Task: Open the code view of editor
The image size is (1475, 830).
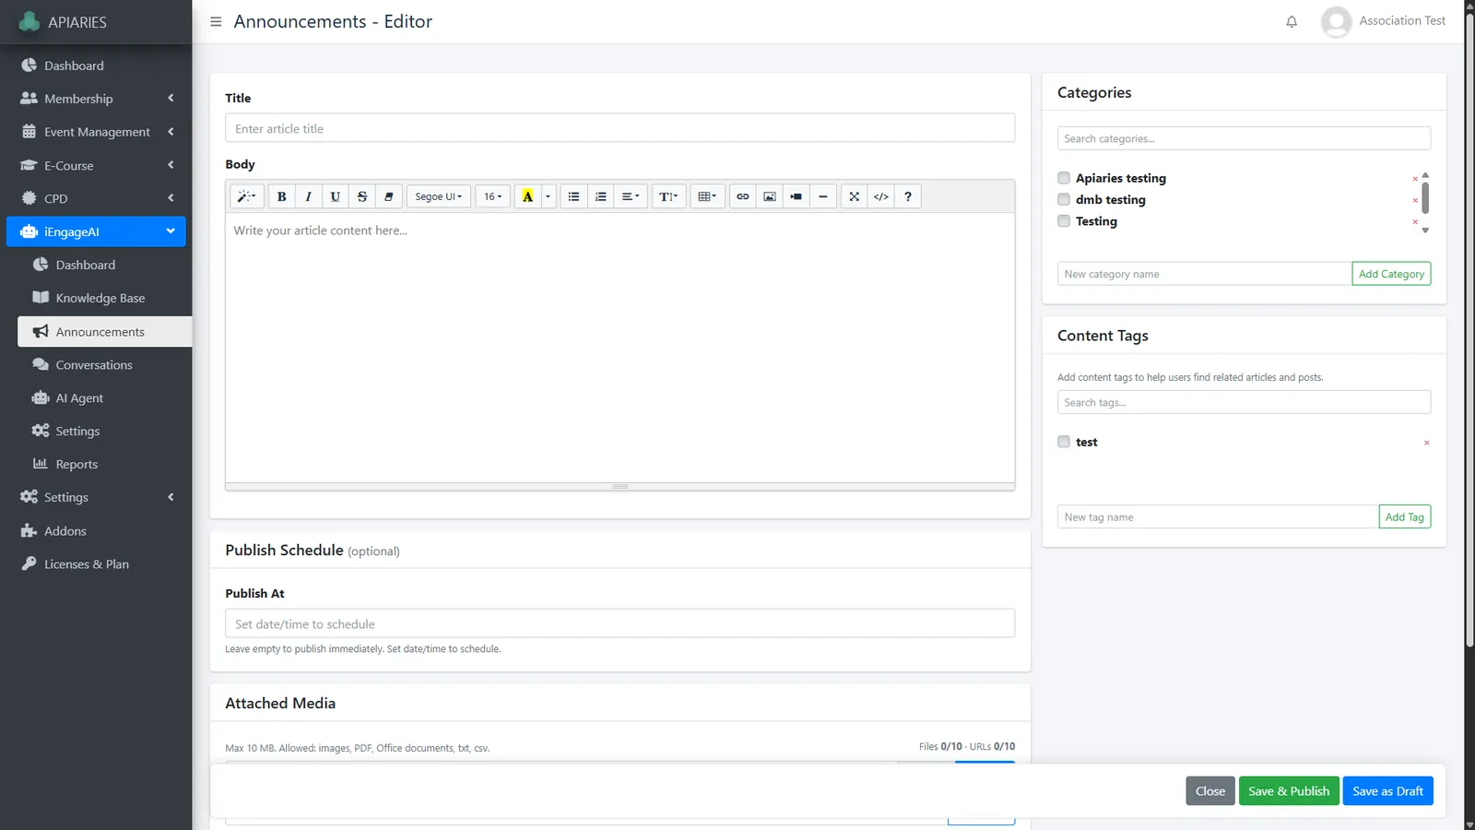Action: tap(880, 196)
